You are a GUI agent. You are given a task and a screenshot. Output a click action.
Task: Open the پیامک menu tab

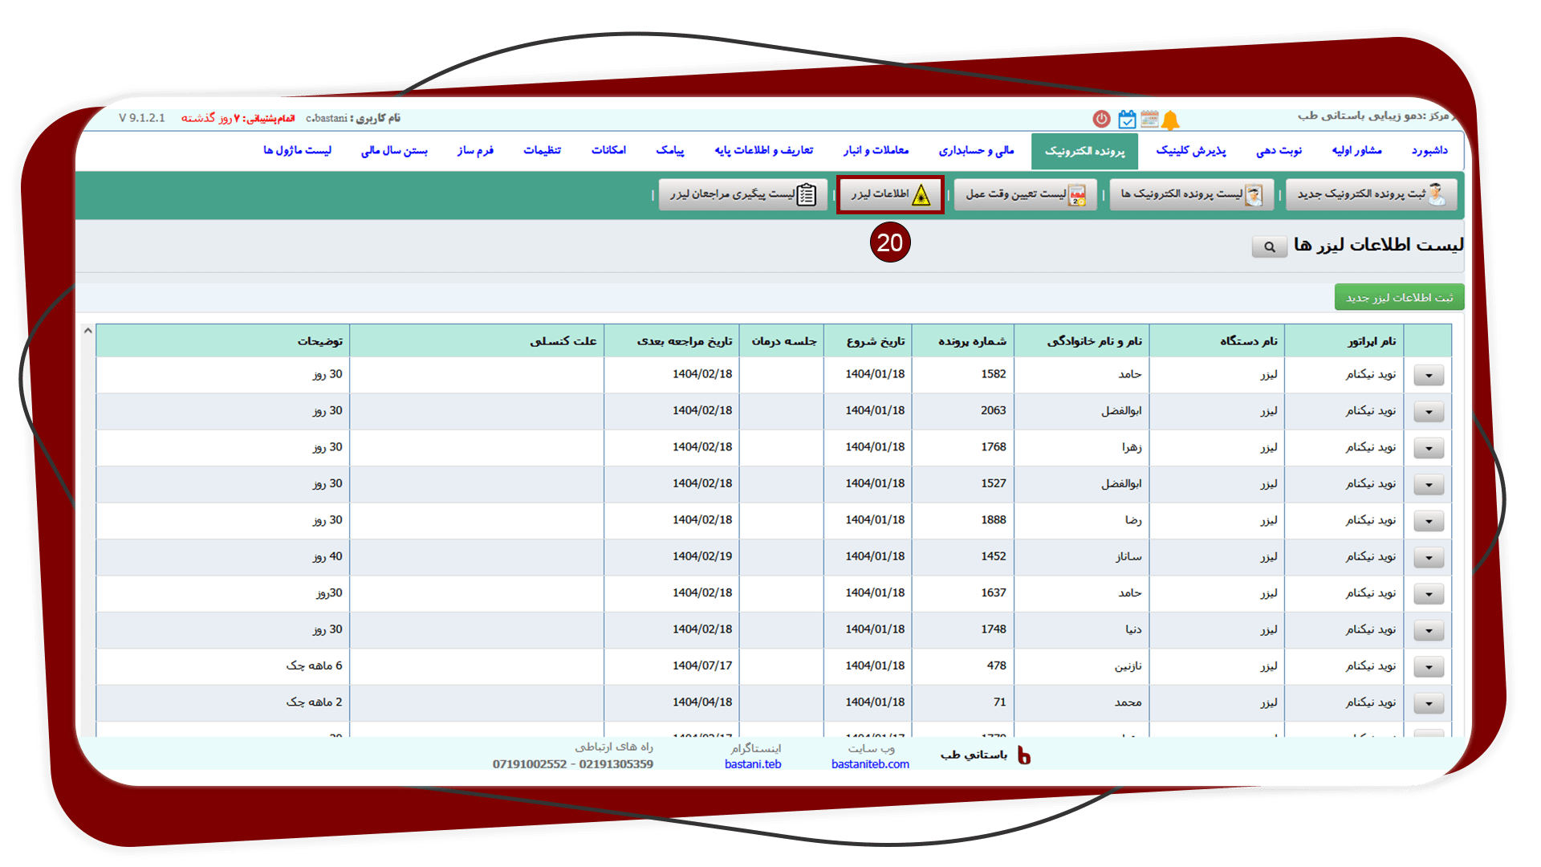(x=670, y=151)
